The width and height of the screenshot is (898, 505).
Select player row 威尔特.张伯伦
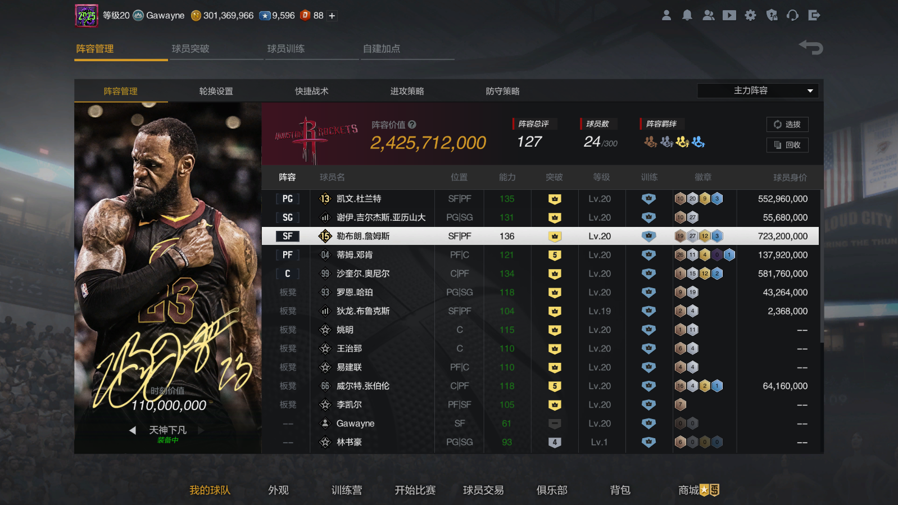click(x=540, y=386)
